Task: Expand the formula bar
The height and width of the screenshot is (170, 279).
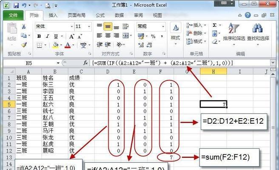Action: [x=273, y=63]
